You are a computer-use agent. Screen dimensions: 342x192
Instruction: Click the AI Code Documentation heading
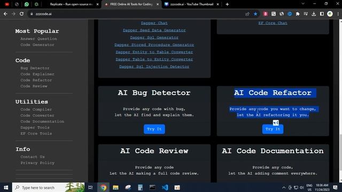pos(273,151)
